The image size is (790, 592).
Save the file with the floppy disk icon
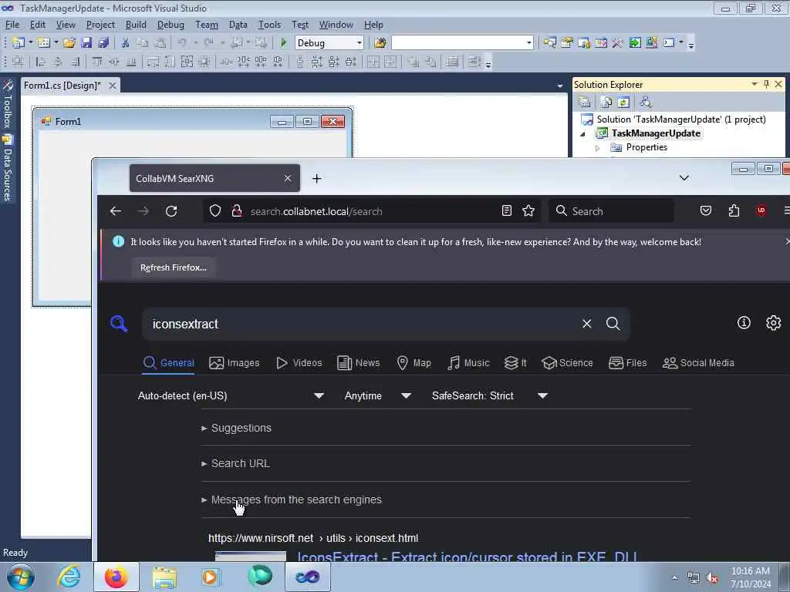(86, 43)
